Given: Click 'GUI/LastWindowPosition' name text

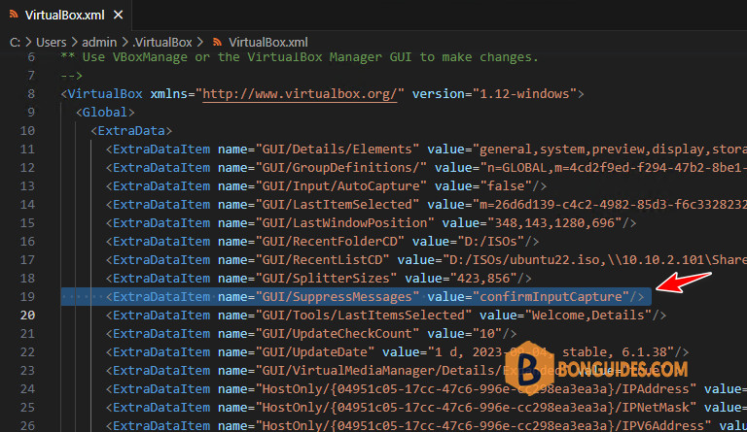Looking at the screenshot, I should pyautogui.click(x=344, y=224).
